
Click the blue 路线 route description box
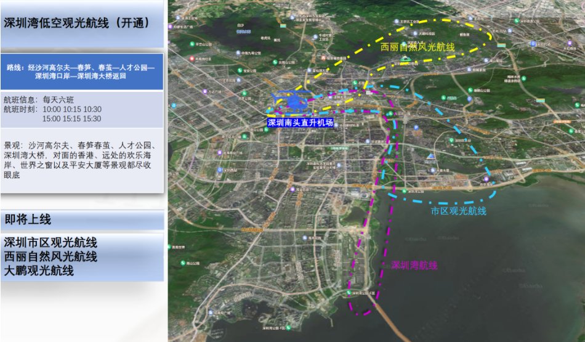point(81,71)
